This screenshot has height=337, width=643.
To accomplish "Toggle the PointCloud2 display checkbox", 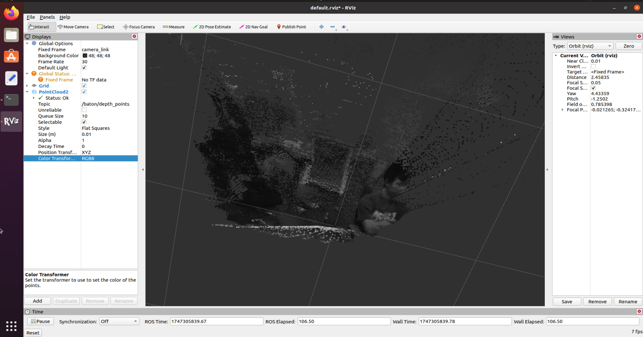I will 84,92.
